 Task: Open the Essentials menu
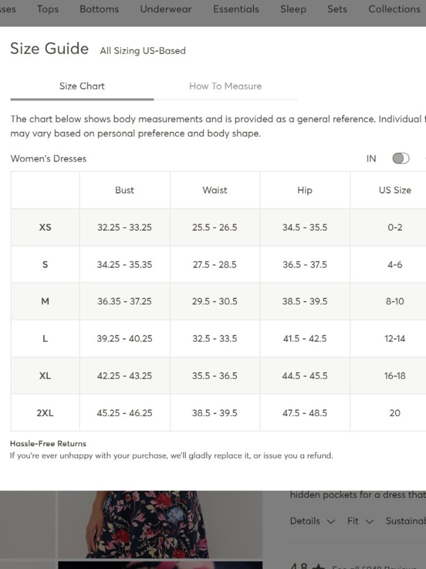[x=236, y=9]
